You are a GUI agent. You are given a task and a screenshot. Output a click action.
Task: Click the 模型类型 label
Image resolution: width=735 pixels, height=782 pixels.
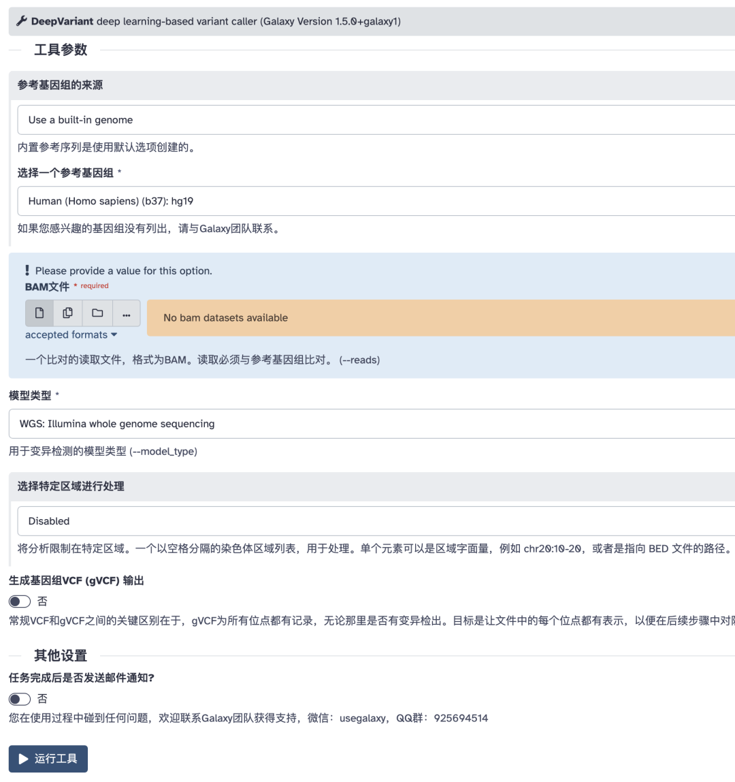[30, 396]
